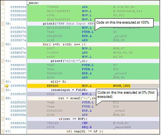Click the for loop source line 40

tap(64, 44)
